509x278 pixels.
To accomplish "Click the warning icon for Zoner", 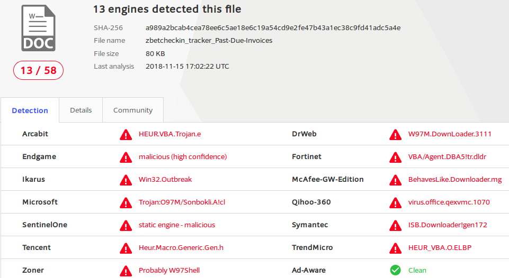I will tap(126, 271).
